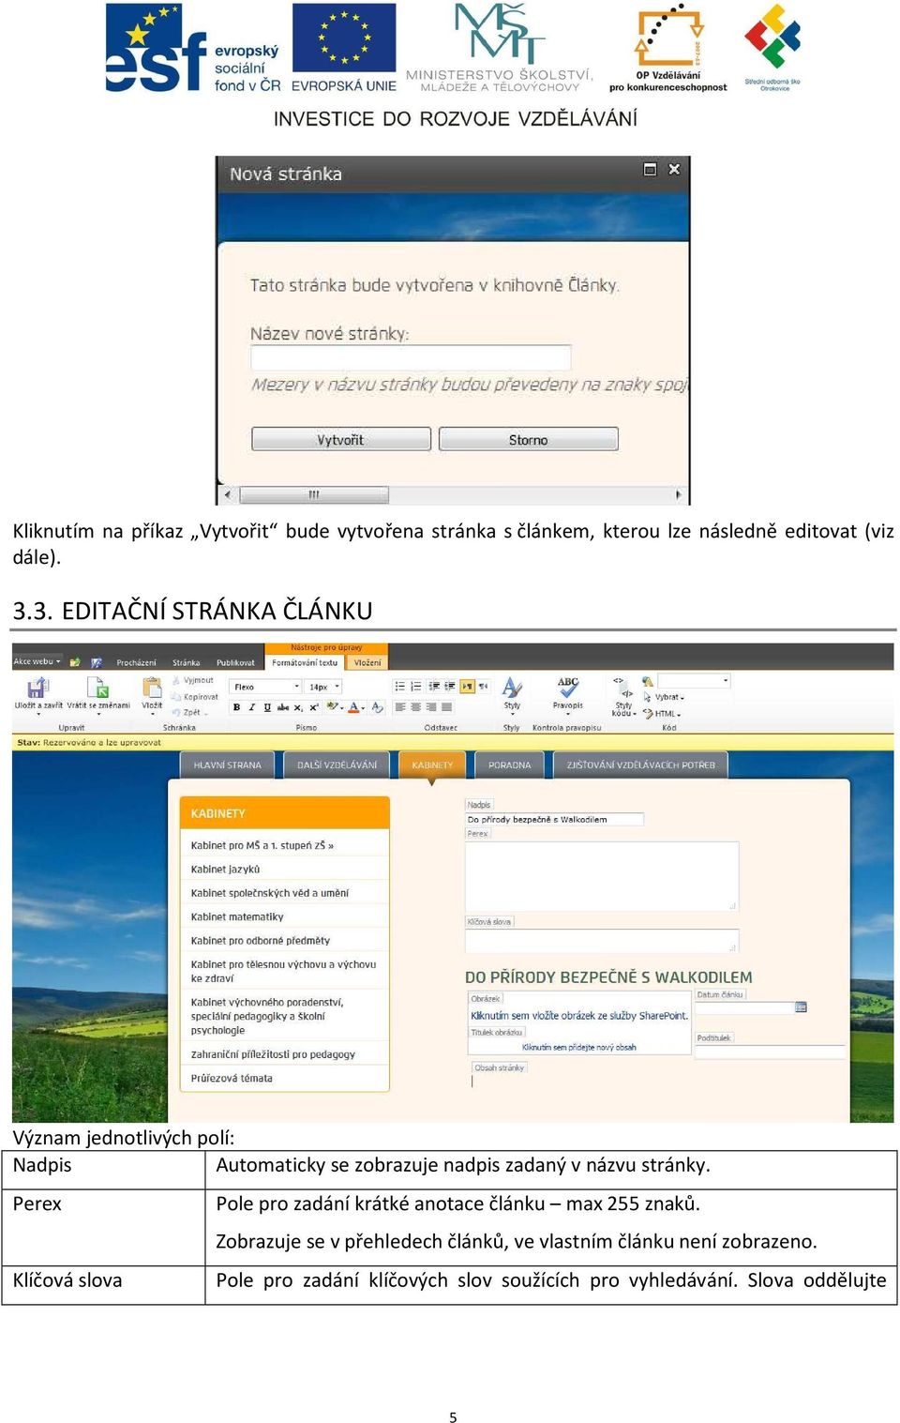Click the edit page icon in the top bar
The image size is (900, 1423).
tap(97, 662)
